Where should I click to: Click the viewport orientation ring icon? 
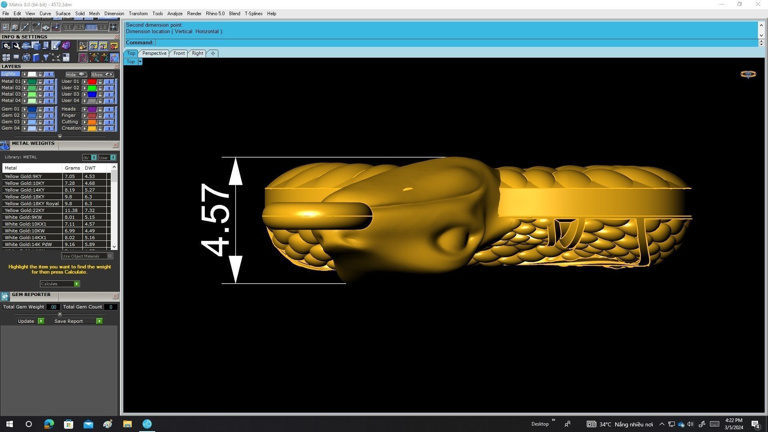(748, 74)
